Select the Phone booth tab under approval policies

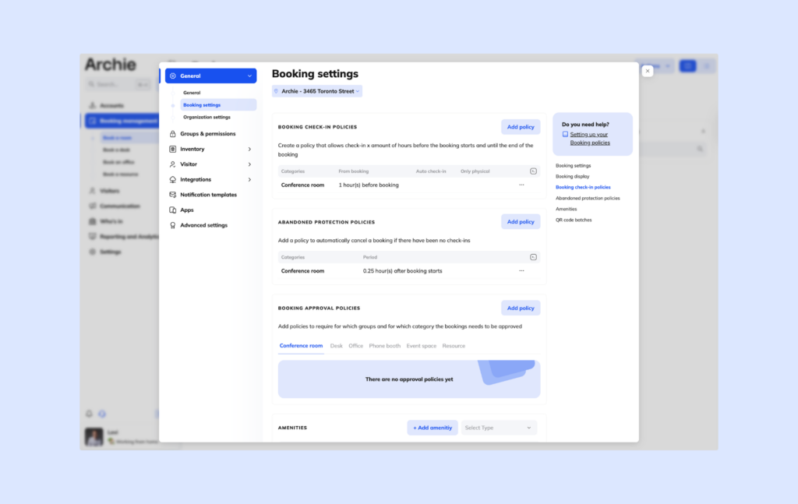(x=384, y=345)
